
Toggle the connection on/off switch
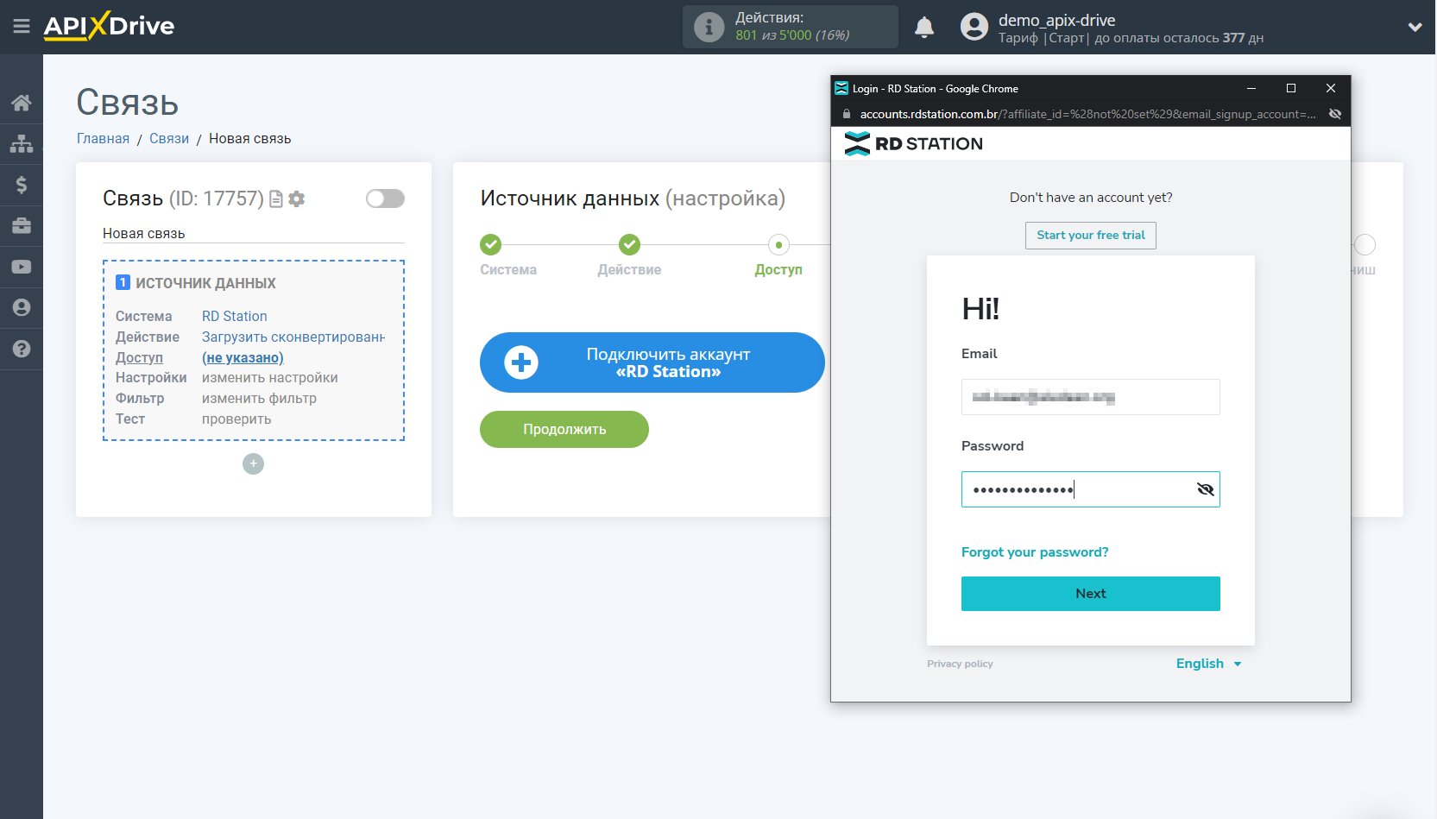point(385,198)
